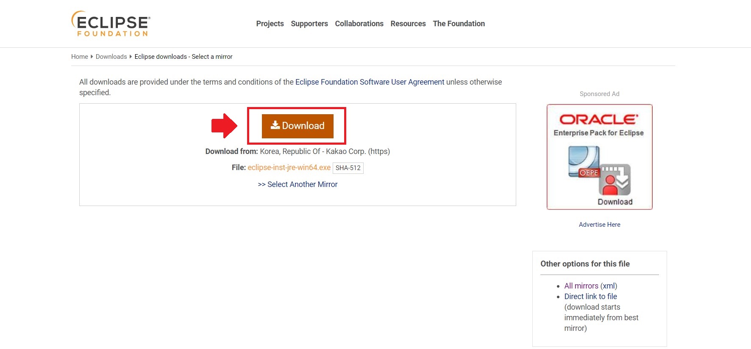
Task: Click the Eclipse Foundation logo
Action: [x=111, y=24]
